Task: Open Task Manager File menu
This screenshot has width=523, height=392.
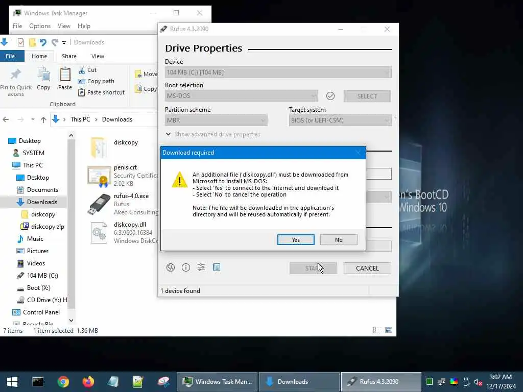Action: [17, 26]
